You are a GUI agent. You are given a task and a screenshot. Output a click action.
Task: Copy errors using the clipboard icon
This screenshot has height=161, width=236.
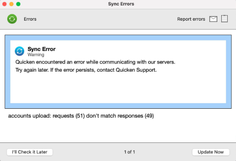[x=224, y=19]
